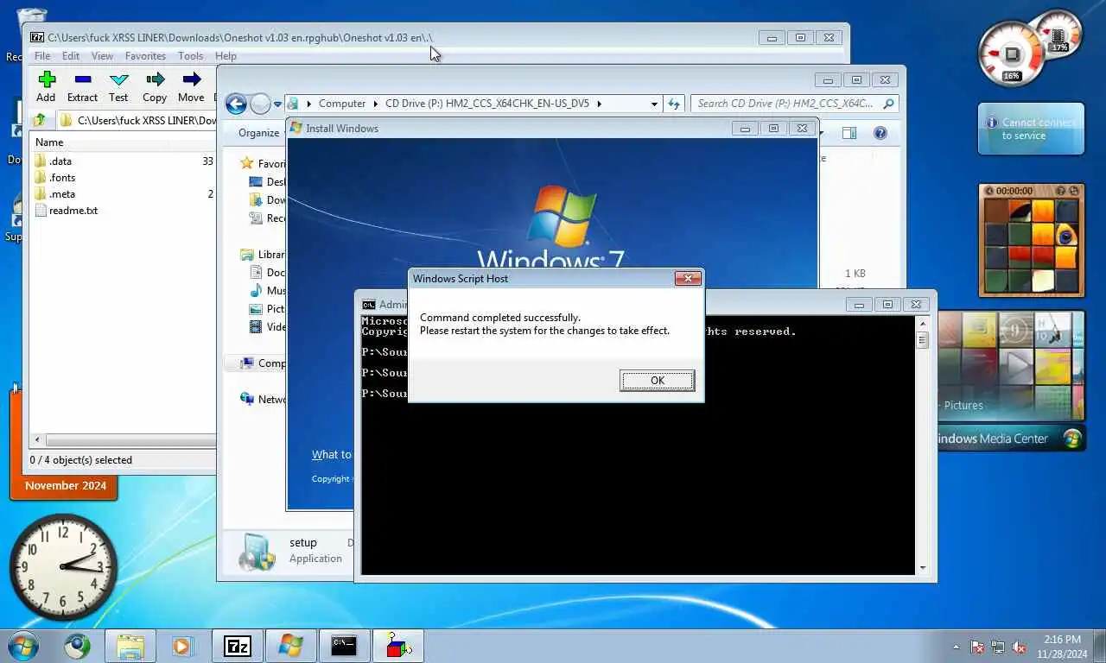
Task: Open Explorer address bar history dropdown
Action: [x=654, y=104]
